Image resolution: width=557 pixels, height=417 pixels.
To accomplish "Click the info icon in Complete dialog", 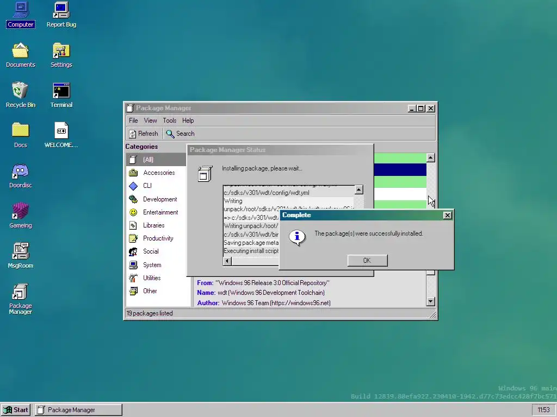I will coord(297,238).
